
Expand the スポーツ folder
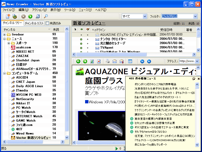9,43
